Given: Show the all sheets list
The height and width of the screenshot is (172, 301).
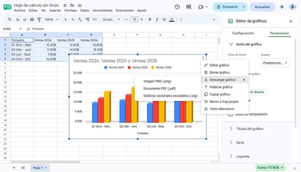Looking at the screenshot, I should point(23,168).
